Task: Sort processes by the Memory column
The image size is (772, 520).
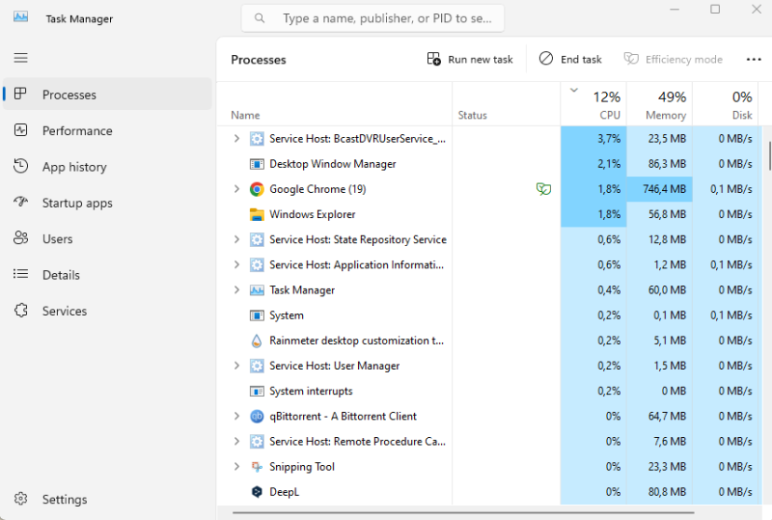Action: coord(659,104)
